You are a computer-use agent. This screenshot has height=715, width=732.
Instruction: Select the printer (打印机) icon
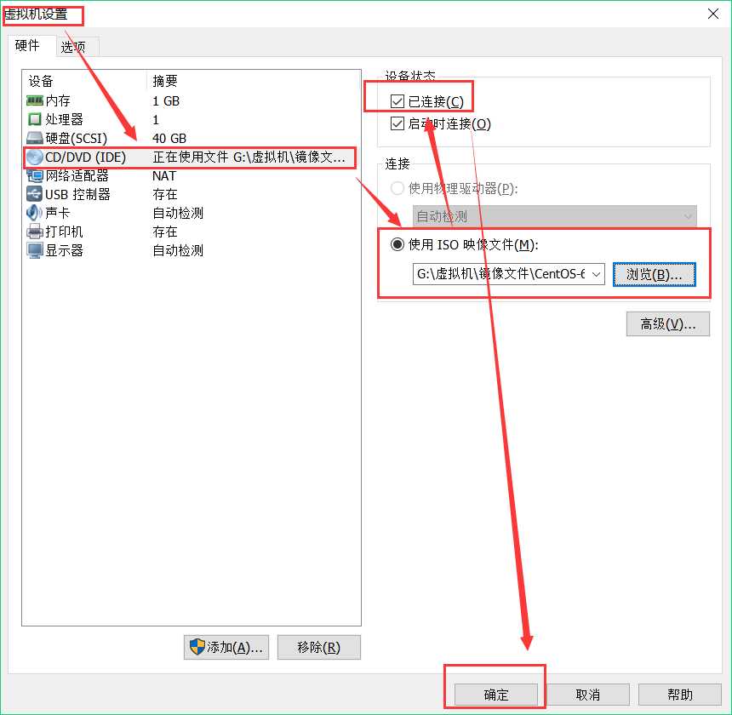pyautogui.click(x=35, y=232)
